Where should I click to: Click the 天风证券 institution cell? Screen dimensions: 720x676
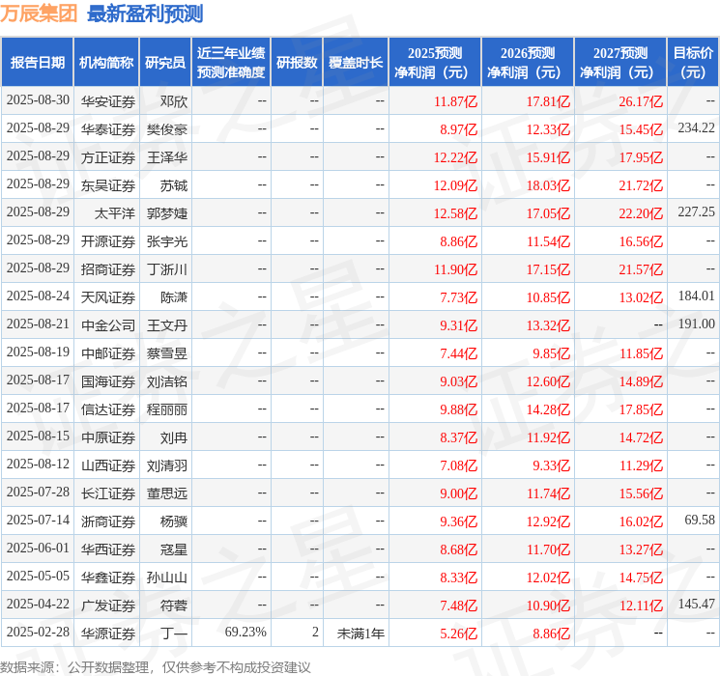click(x=108, y=297)
